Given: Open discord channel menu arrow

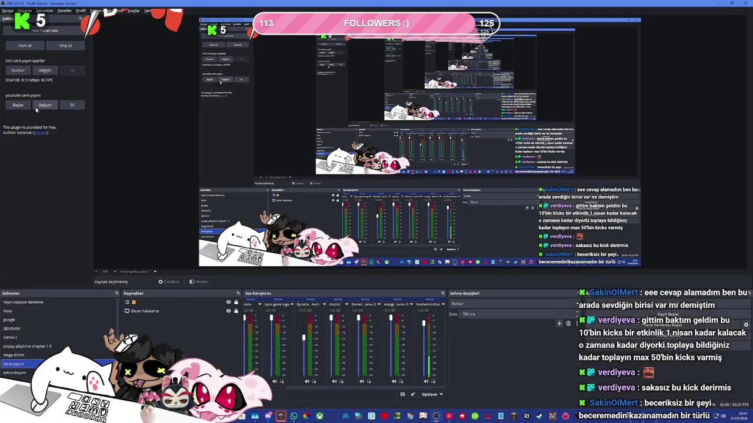Looking at the screenshot, I should [x=346, y=304].
